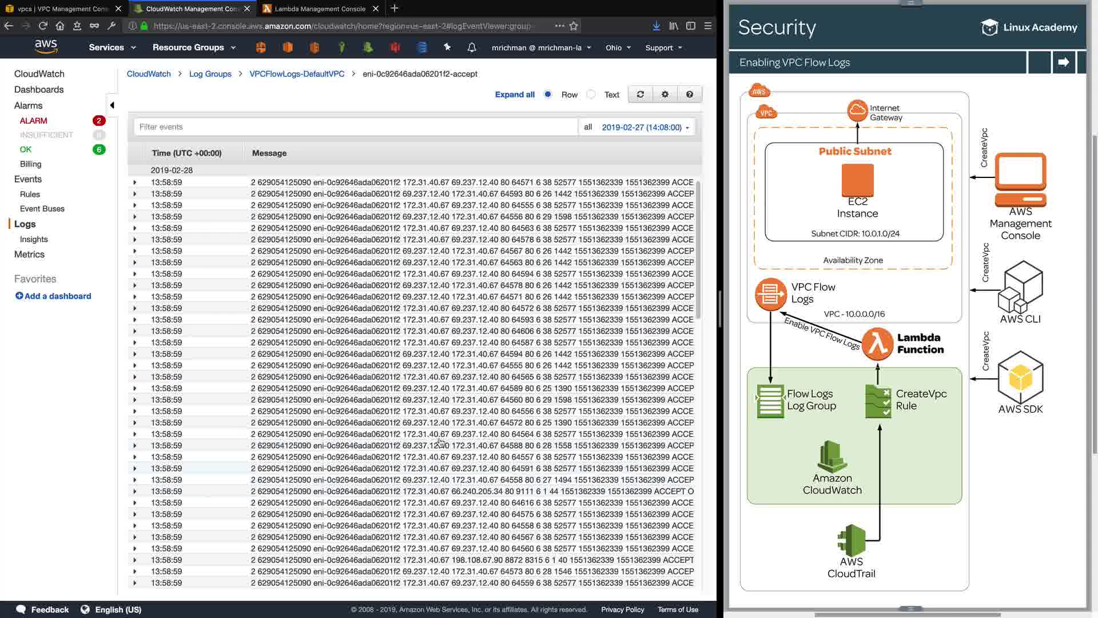Bookmark page with star icon
This screenshot has height=618, width=1098.
click(574, 26)
